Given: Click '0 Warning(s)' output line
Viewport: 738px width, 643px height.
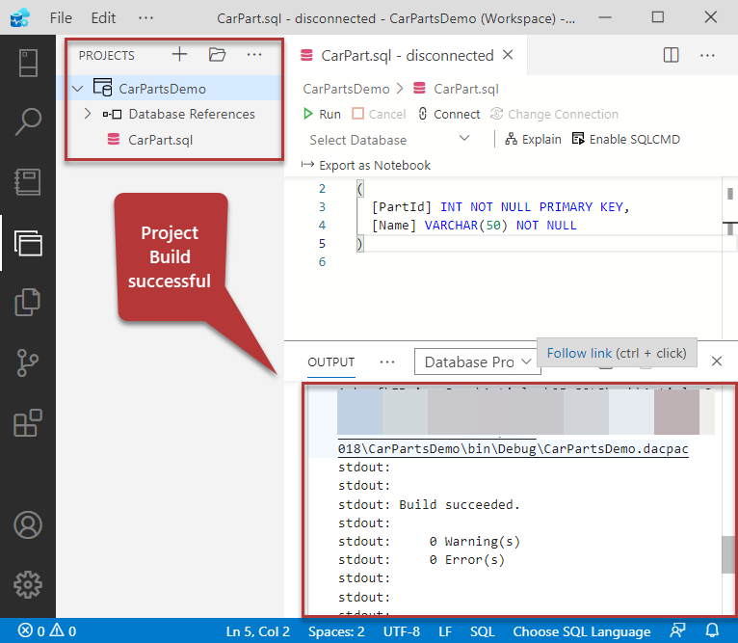Looking at the screenshot, I should [429, 541].
